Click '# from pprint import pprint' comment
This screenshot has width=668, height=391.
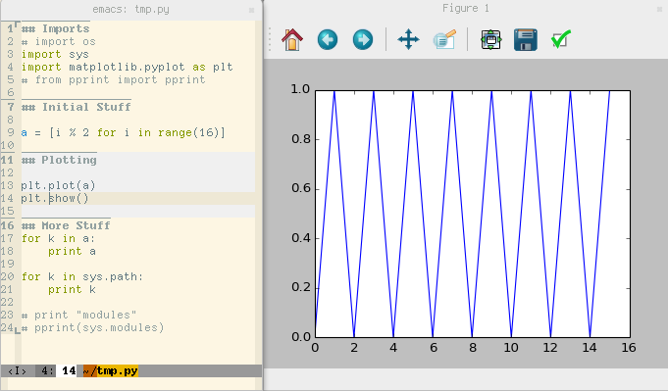pos(114,80)
